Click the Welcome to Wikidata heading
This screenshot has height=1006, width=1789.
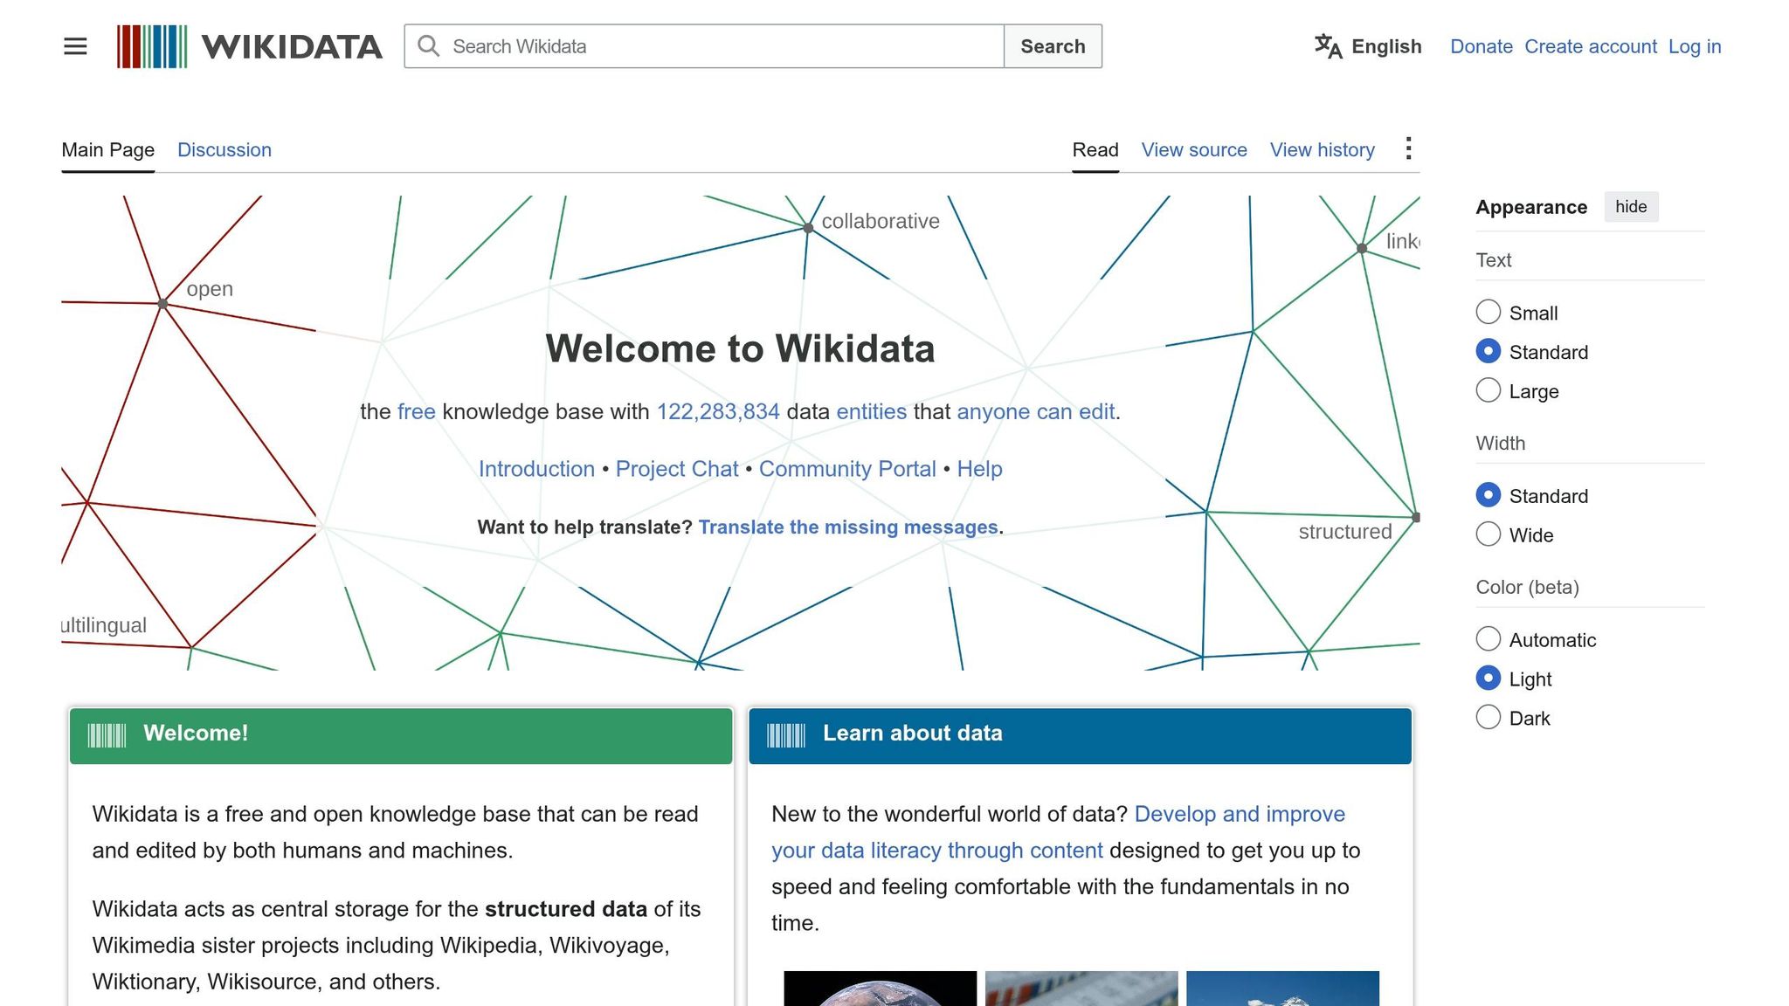(x=740, y=348)
